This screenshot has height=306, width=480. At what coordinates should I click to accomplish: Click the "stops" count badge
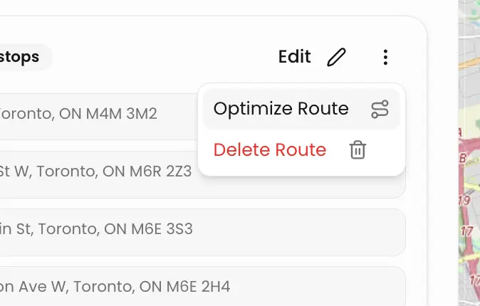pyautogui.click(x=25, y=57)
